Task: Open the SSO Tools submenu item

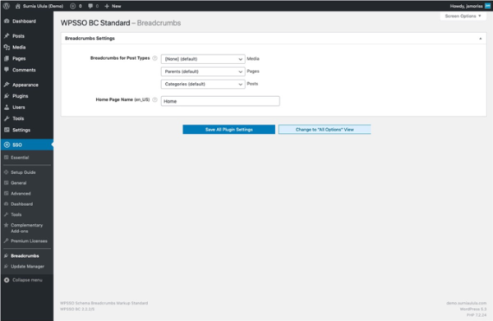Action: tap(16, 214)
